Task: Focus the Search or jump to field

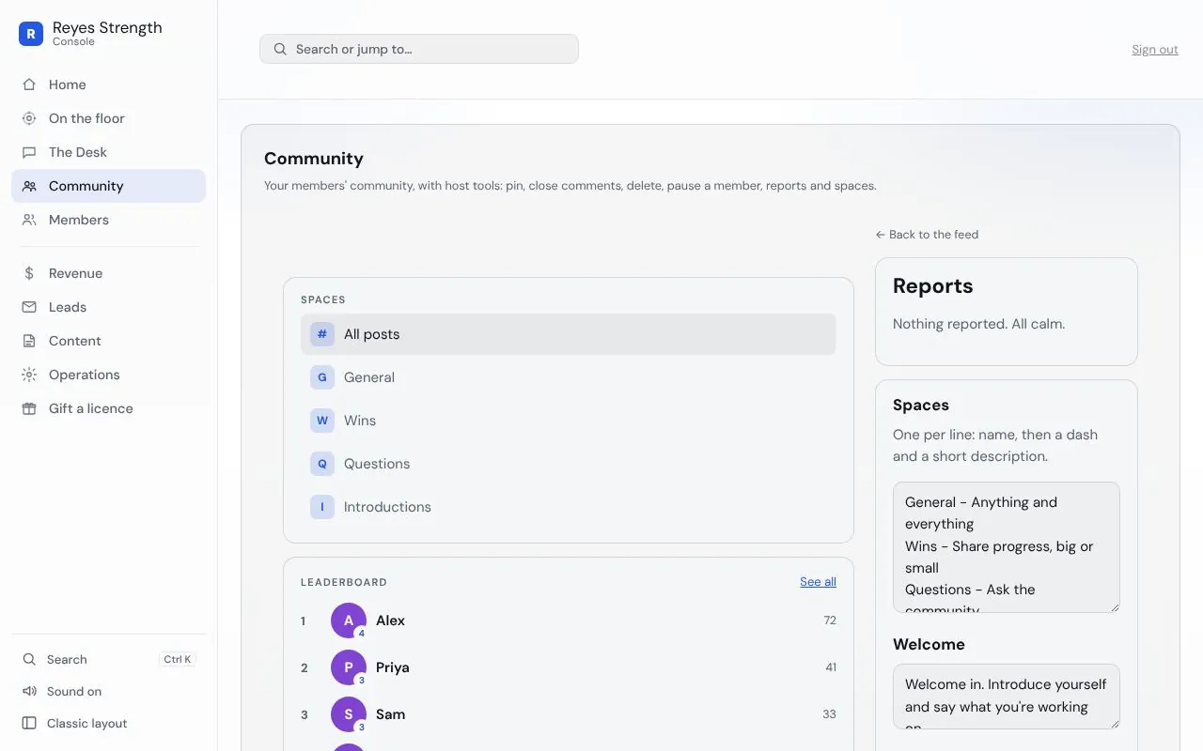Action: (419, 49)
